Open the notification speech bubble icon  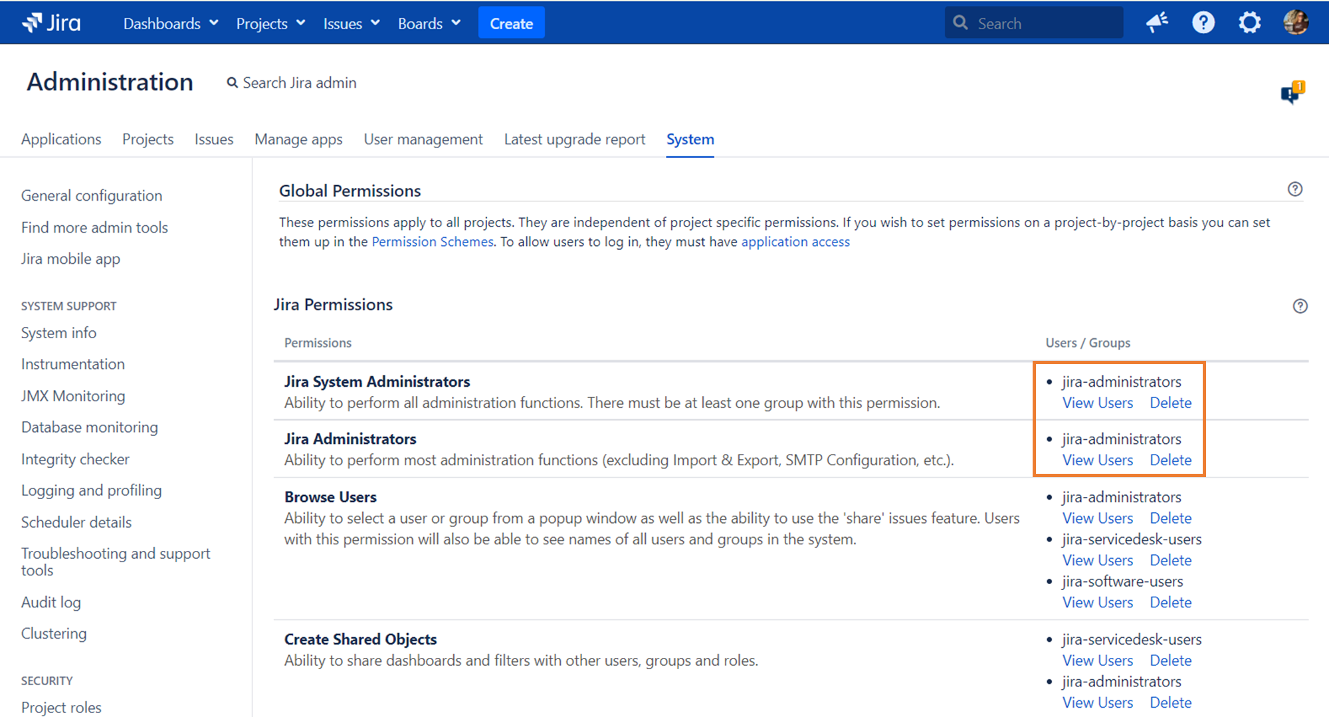[1290, 93]
